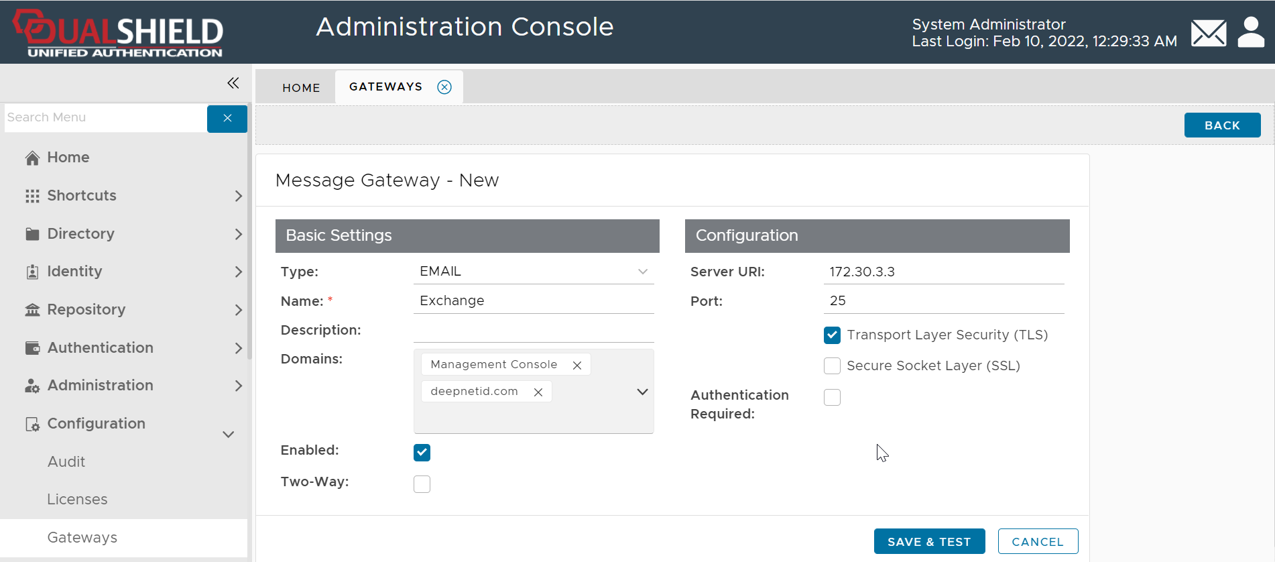The image size is (1275, 562).
Task: Open the Type dropdown showing EMAIL
Action: coord(533,272)
